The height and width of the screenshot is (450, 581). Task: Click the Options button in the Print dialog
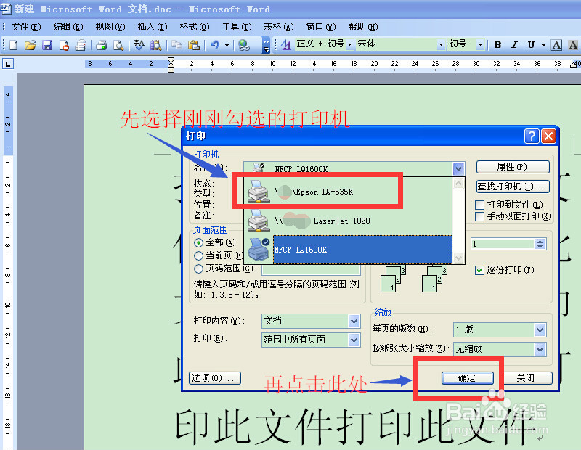[x=215, y=377]
